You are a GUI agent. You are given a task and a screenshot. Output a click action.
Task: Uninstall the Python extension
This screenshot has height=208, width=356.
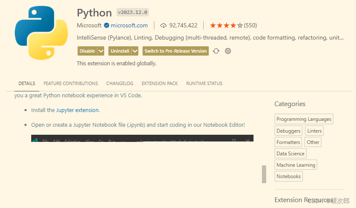tap(120, 51)
